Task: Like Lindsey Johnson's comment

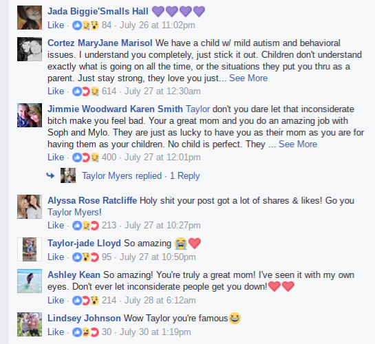Action: (x=56, y=332)
